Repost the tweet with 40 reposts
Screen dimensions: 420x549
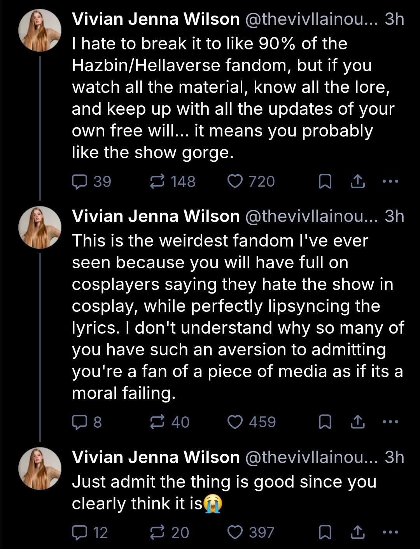click(157, 422)
